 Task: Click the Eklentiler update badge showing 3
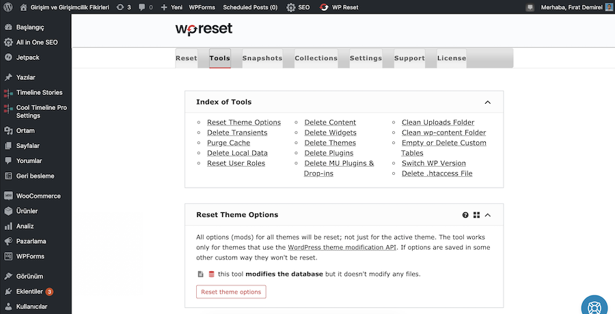[49, 291]
